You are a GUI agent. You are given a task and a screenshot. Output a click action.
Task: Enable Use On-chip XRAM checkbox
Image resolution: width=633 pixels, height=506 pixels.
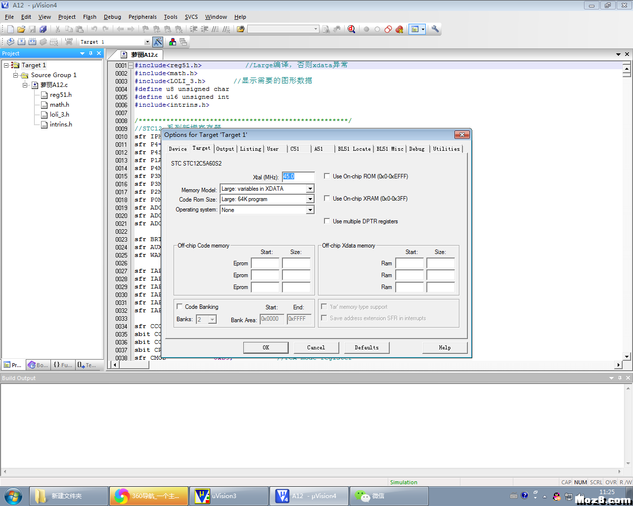click(327, 198)
